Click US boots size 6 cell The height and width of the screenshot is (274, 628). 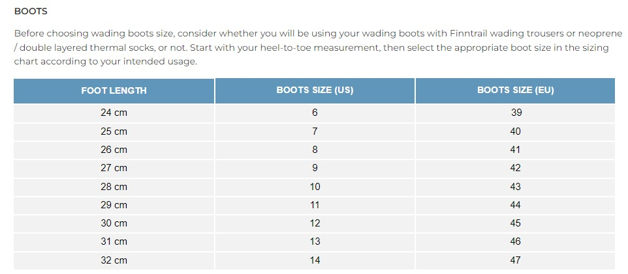click(x=315, y=113)
